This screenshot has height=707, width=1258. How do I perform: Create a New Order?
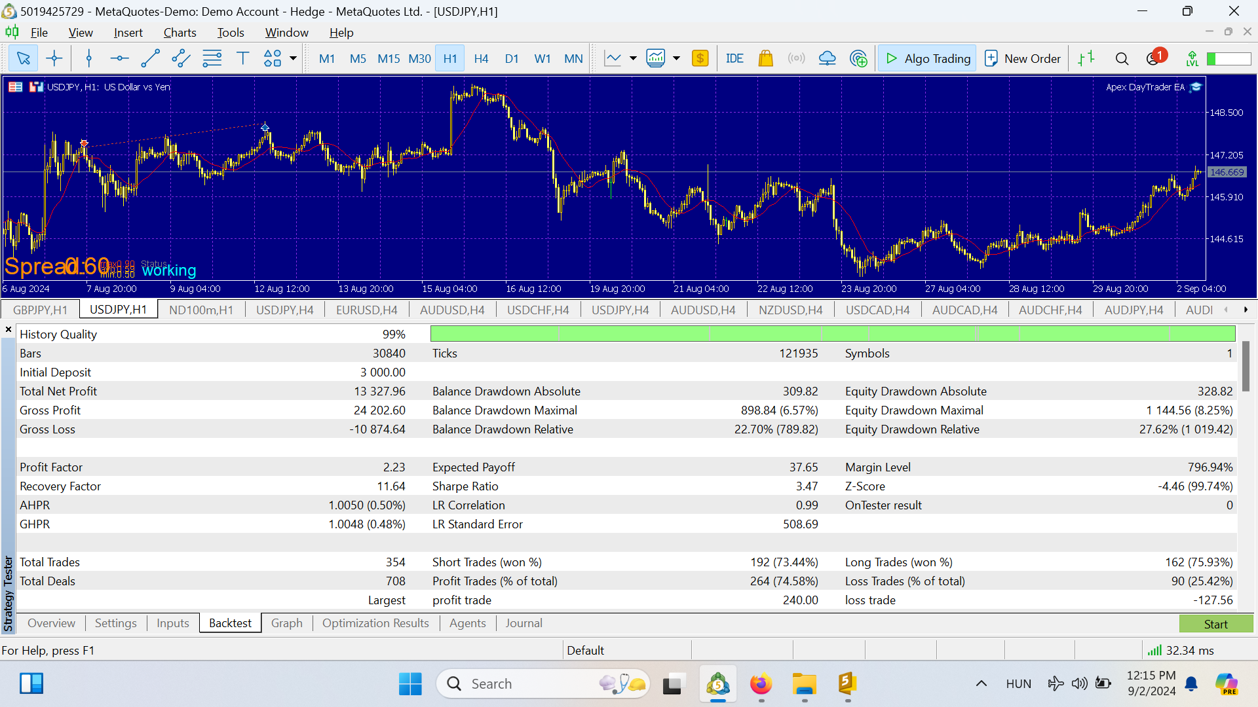point(1022,58)
